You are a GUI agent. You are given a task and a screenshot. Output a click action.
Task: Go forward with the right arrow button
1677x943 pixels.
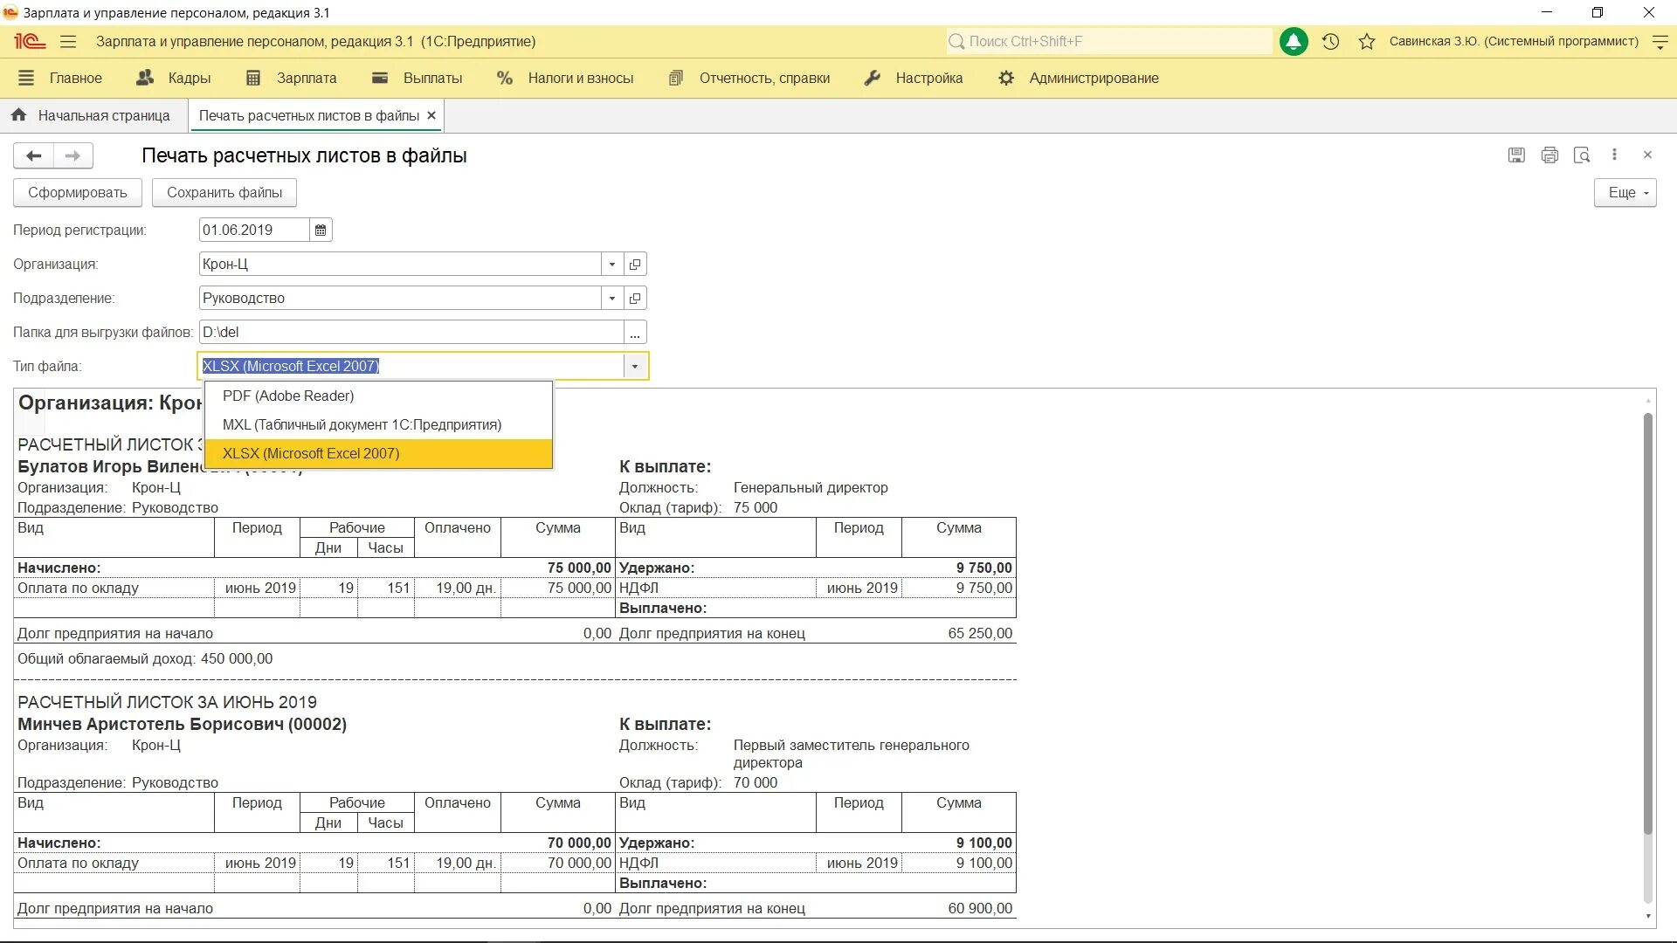[73, 156]
